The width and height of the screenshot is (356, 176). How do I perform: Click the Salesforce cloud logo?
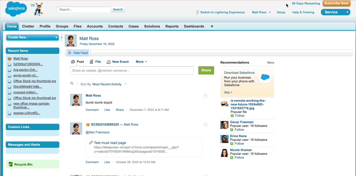[x=16, y=9]
